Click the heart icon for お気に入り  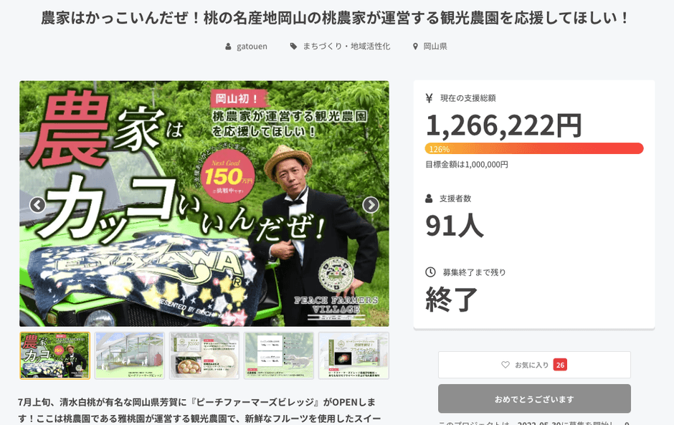(x=505, y=365)
